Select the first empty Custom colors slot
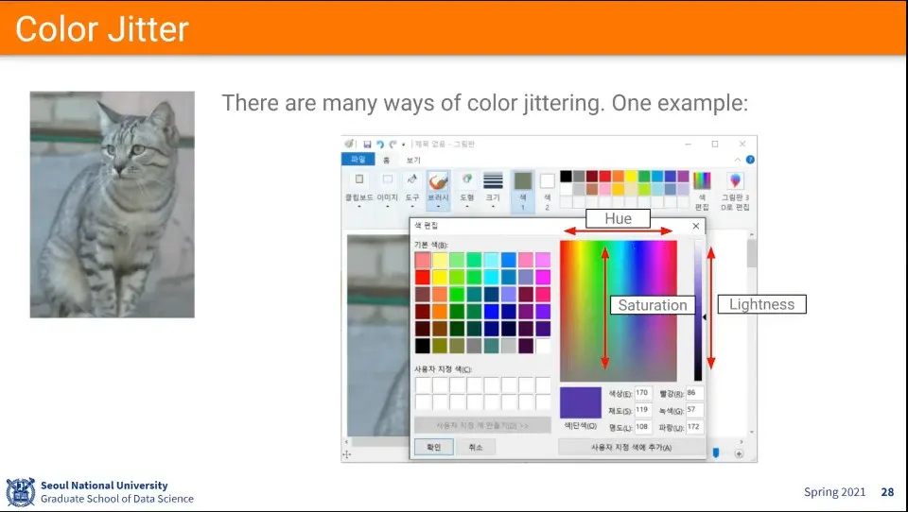Viewport: 908px width, 512px height. (x=423, y=384)
